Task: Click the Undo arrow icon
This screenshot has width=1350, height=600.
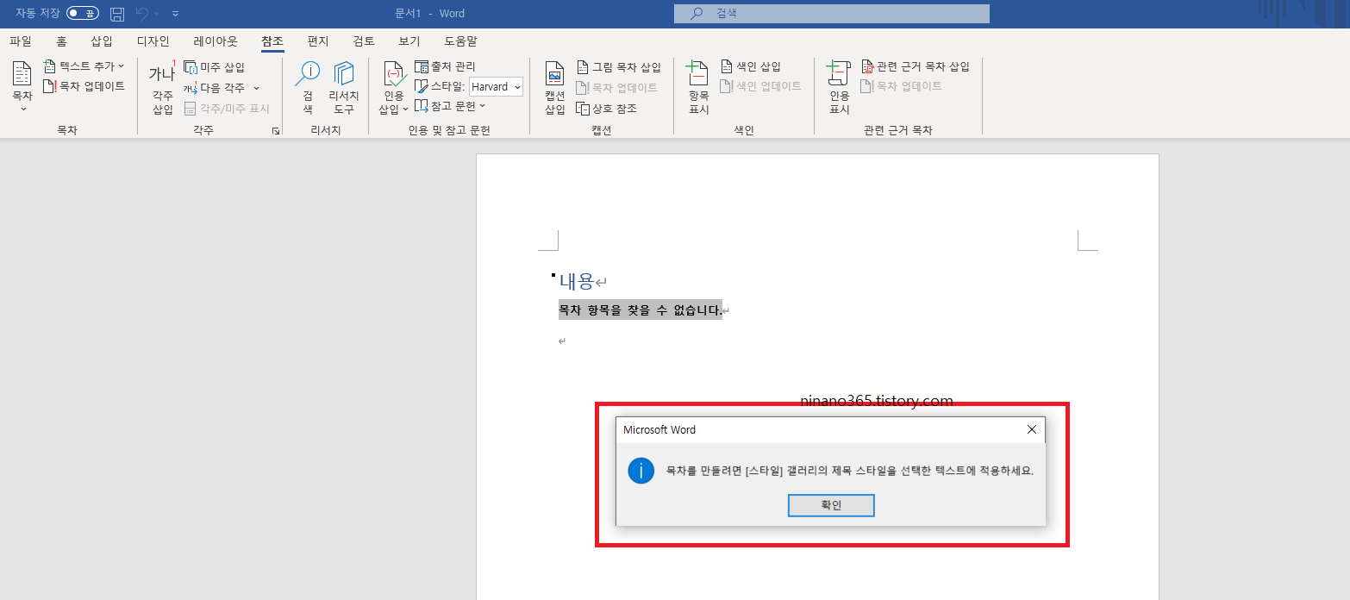Action: coord(142,14)
